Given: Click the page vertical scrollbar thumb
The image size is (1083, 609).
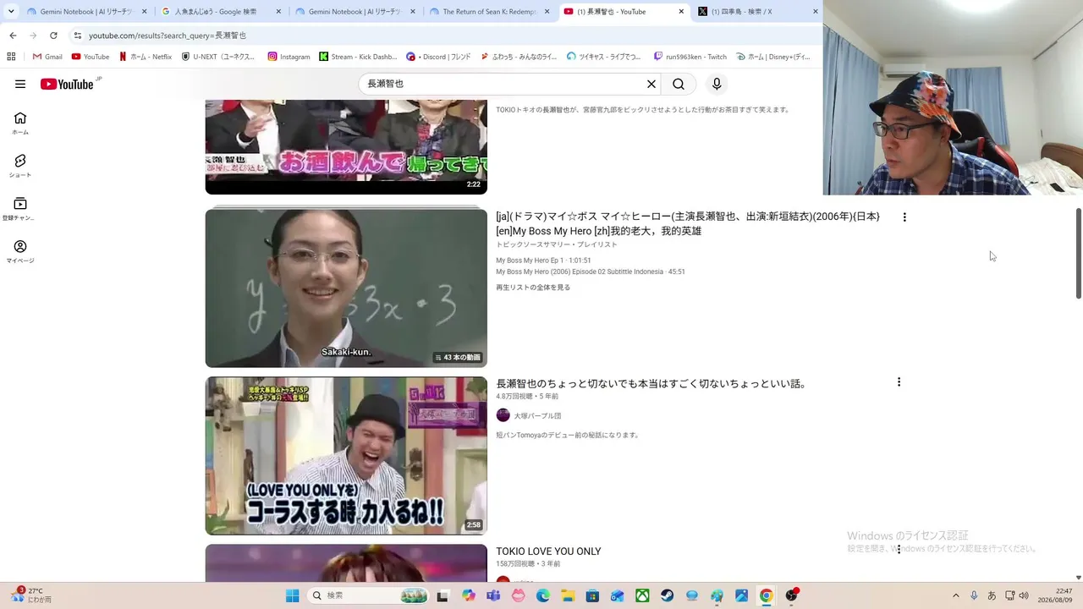Looking at the screenshot, I should click(x=1078, y=253).
